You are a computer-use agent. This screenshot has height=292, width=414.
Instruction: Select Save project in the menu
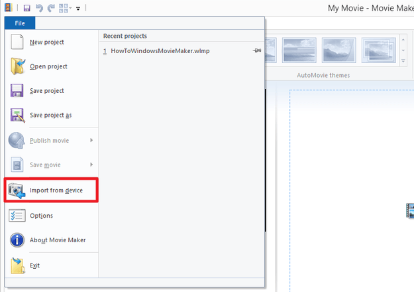pyautogui.click(x=52, y=91)
